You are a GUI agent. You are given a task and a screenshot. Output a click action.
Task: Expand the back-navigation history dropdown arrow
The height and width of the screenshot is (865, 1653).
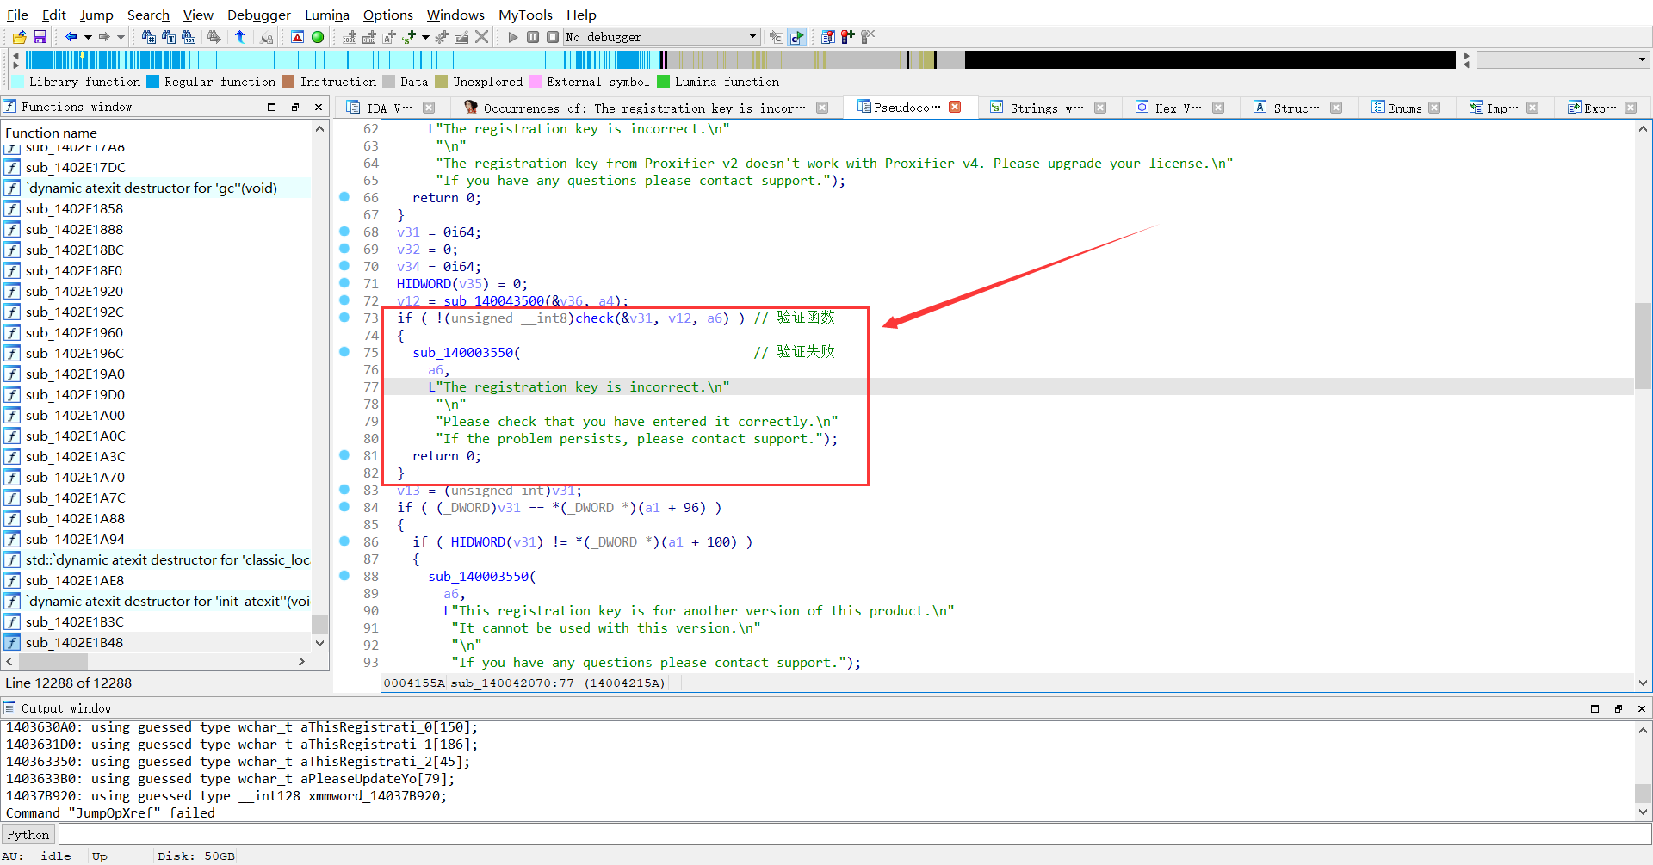click(88, 37)
